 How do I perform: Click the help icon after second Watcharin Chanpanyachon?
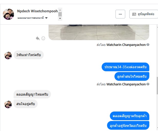148,84
